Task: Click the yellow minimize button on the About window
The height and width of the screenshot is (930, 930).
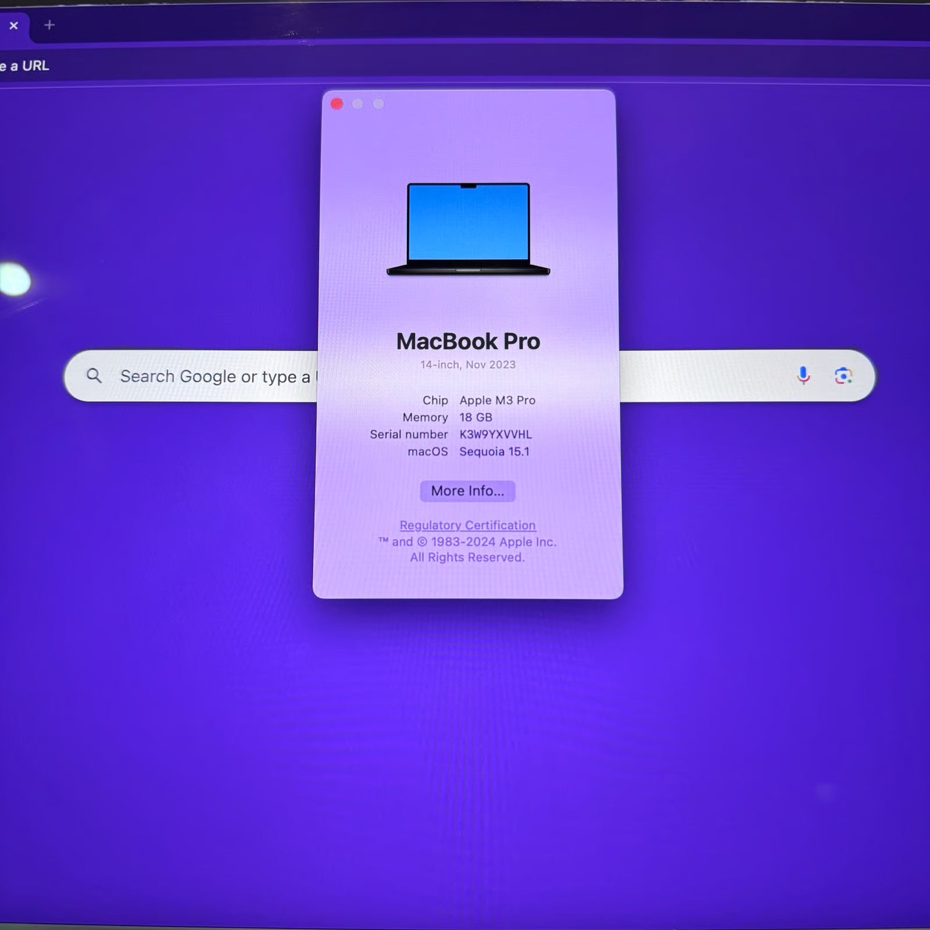Action: pos(357,103)
